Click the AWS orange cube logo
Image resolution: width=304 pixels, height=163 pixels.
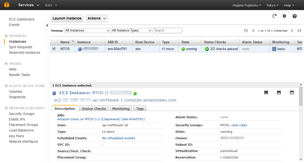pos(7,5)
